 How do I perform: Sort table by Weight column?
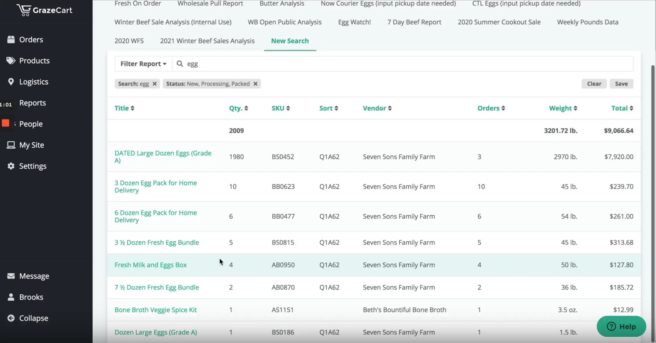pyautogui.click(x=563, y=108)
